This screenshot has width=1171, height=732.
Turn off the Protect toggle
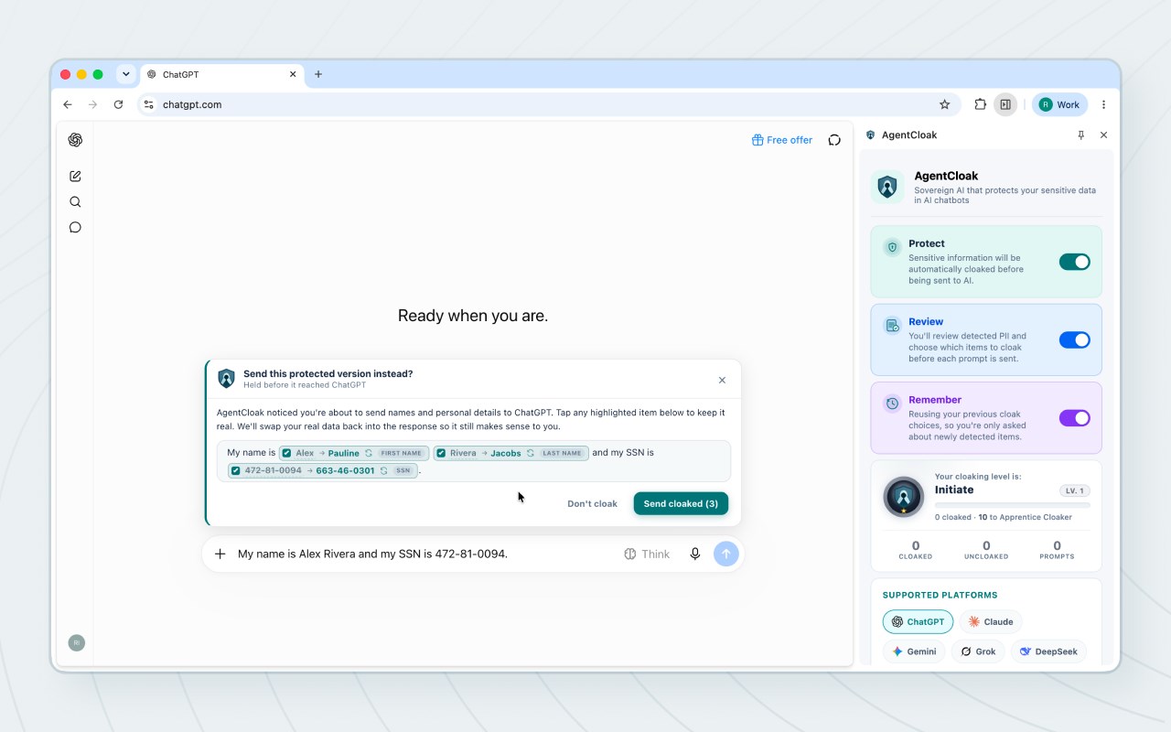coord(1075,262)
